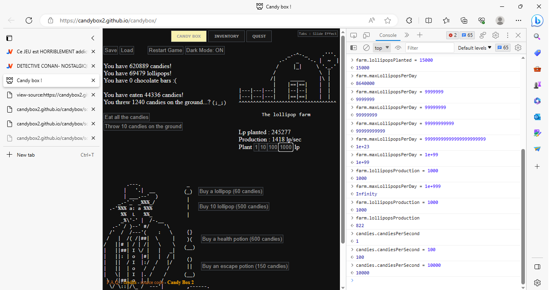Viewport: 549px width, 290px height.
Task: Expand farm.lollipopsPlanted = 15000 console entry
Action: point(352,60)
